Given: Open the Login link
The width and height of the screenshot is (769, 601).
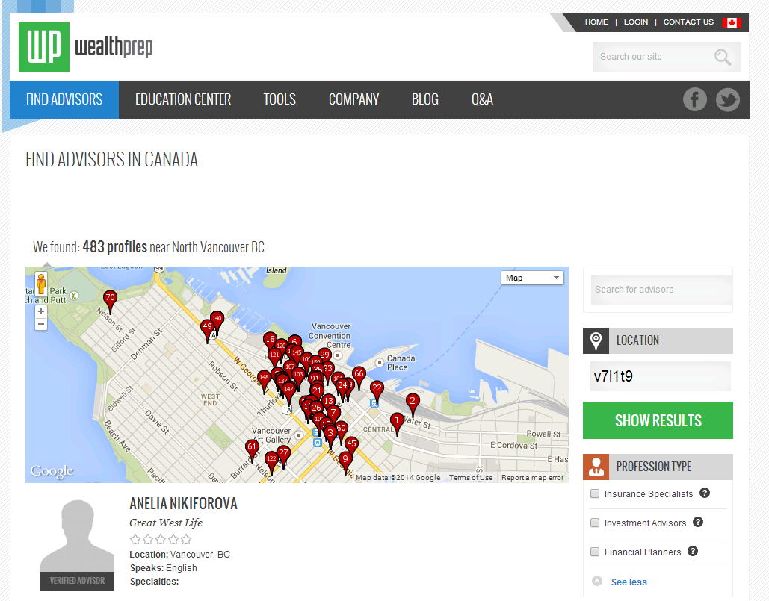Looking at the screenshot, I should (636, 22).
